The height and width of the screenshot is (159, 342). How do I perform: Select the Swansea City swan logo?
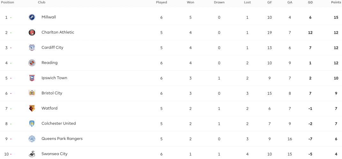click(x=32, y=154)
